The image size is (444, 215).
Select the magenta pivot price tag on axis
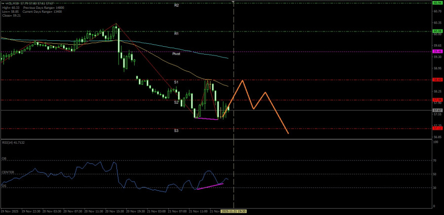pos(437,51)
